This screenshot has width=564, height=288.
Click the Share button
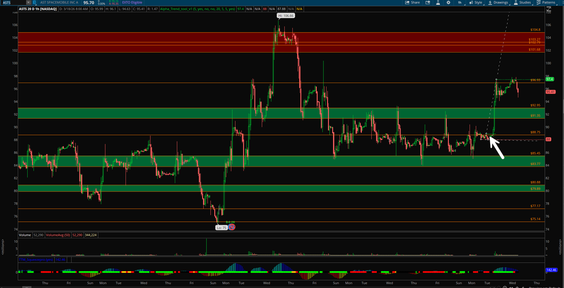(x=413, y=2)
